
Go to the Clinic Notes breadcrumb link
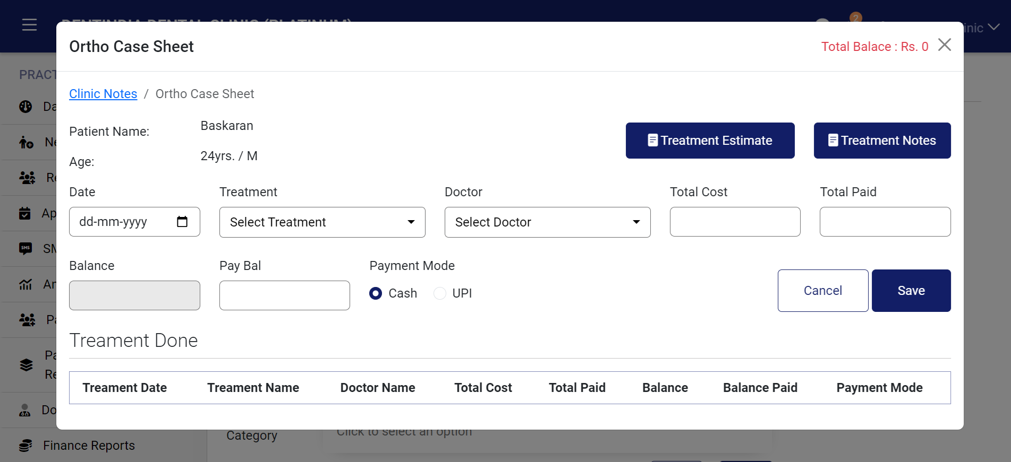click(103, 94)
